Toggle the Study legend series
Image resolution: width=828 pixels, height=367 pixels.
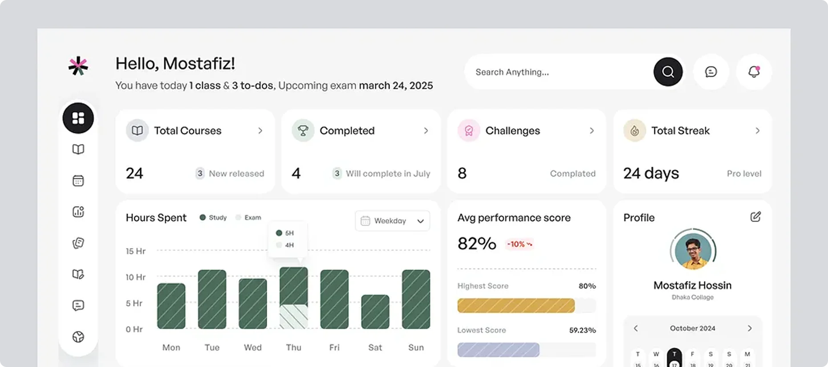213,218
